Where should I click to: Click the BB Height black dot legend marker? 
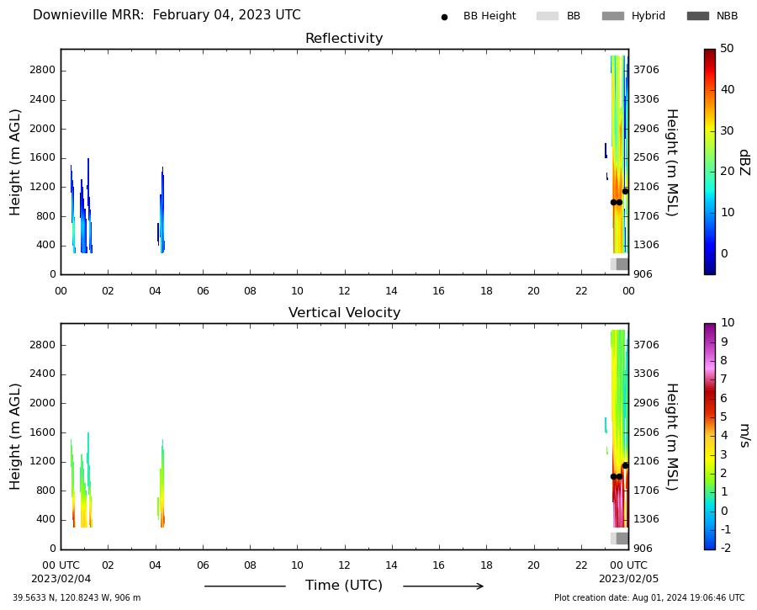(444, 17)
